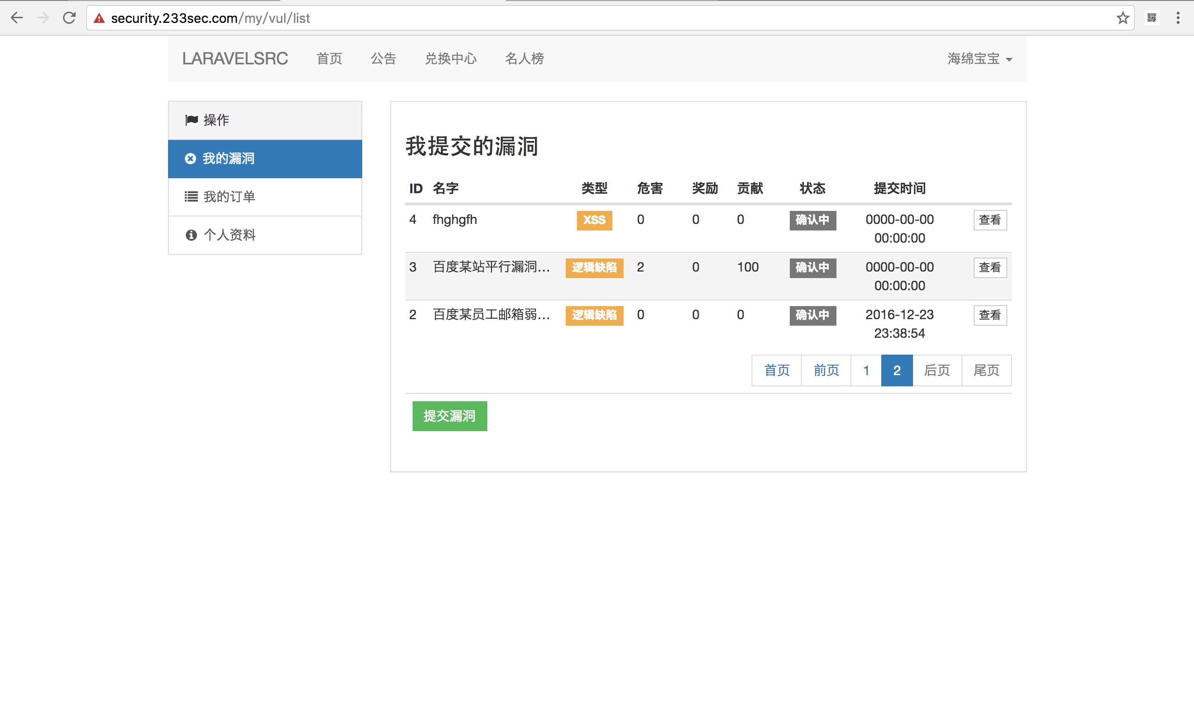The width and height of the screenshot is (1194, 712).
Task: Reload the page using the refresh icon
Action: pos(69,18)
